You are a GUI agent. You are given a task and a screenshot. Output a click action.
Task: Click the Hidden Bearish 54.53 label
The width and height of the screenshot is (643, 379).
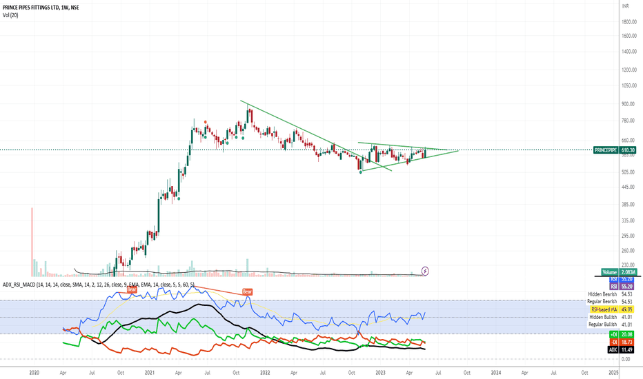[610, 294]
